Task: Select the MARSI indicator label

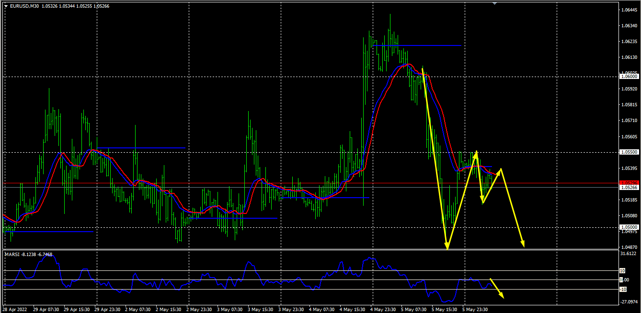Action: 11,255
